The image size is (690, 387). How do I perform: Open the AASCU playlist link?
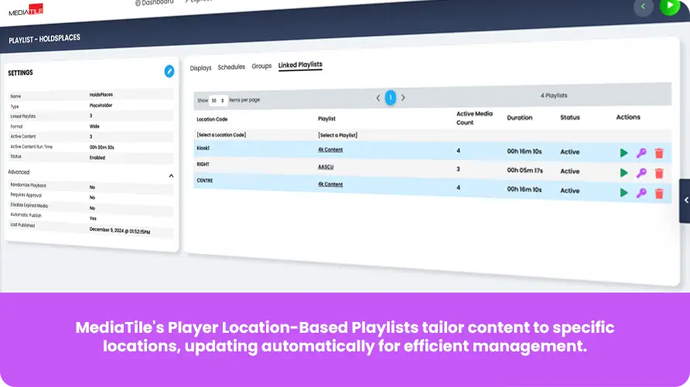tap(326, 167)
